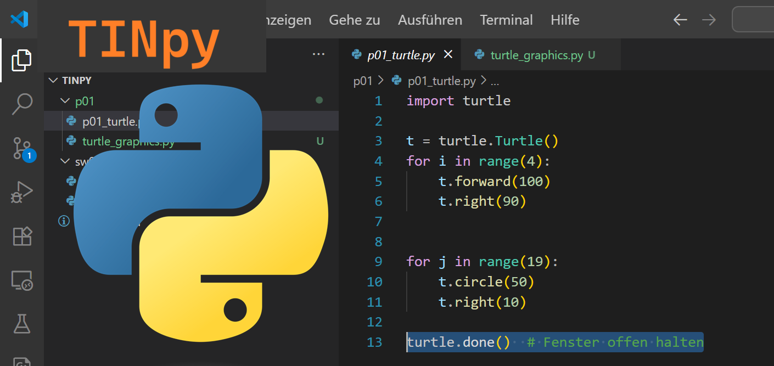This screenshot has height=366, width=774.
Task: Open the Terminal menu
Action: pyautogui.click(x=506, y=20)
